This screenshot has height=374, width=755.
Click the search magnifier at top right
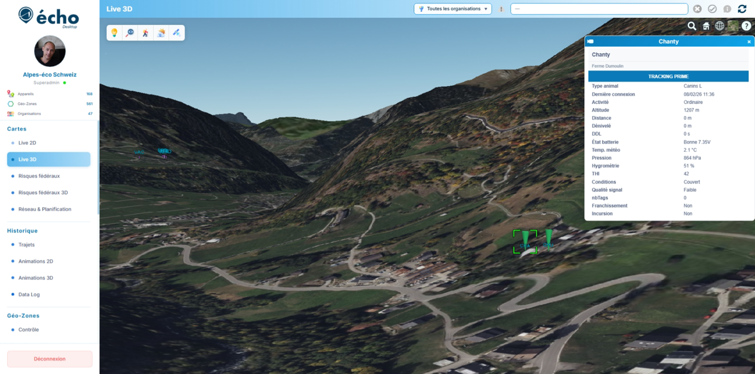click(x=692, y=26)
